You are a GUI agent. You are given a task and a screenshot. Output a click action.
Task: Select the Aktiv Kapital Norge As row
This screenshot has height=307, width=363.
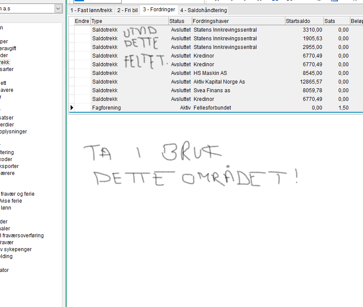coord(216,82)
